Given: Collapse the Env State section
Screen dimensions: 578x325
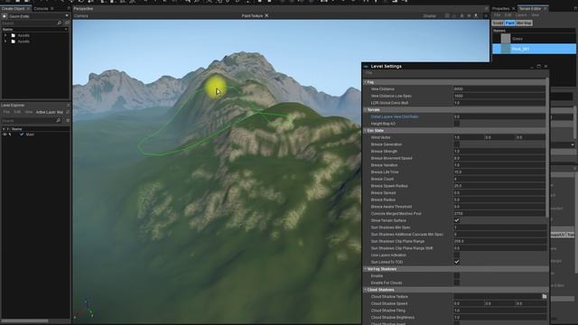Looking at the screenshot, I should point(365,130).
